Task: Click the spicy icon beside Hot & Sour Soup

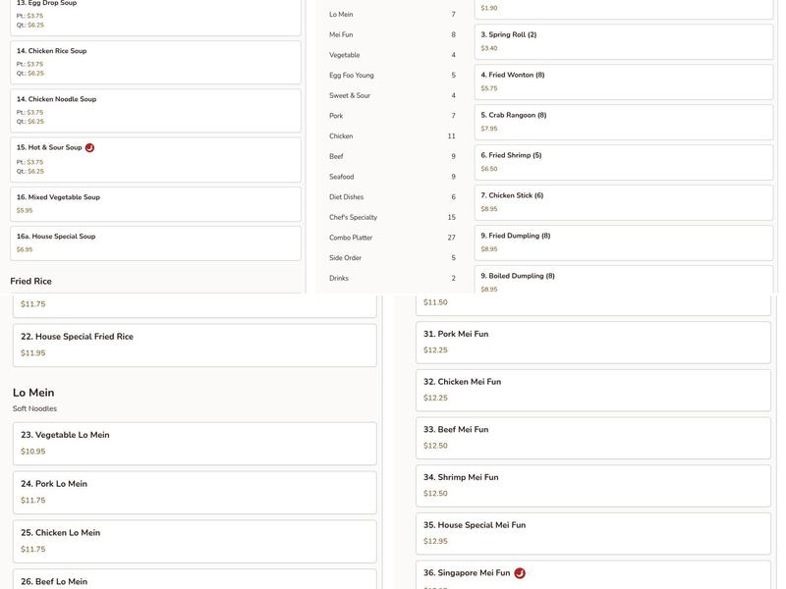Action: click(89, 147)
